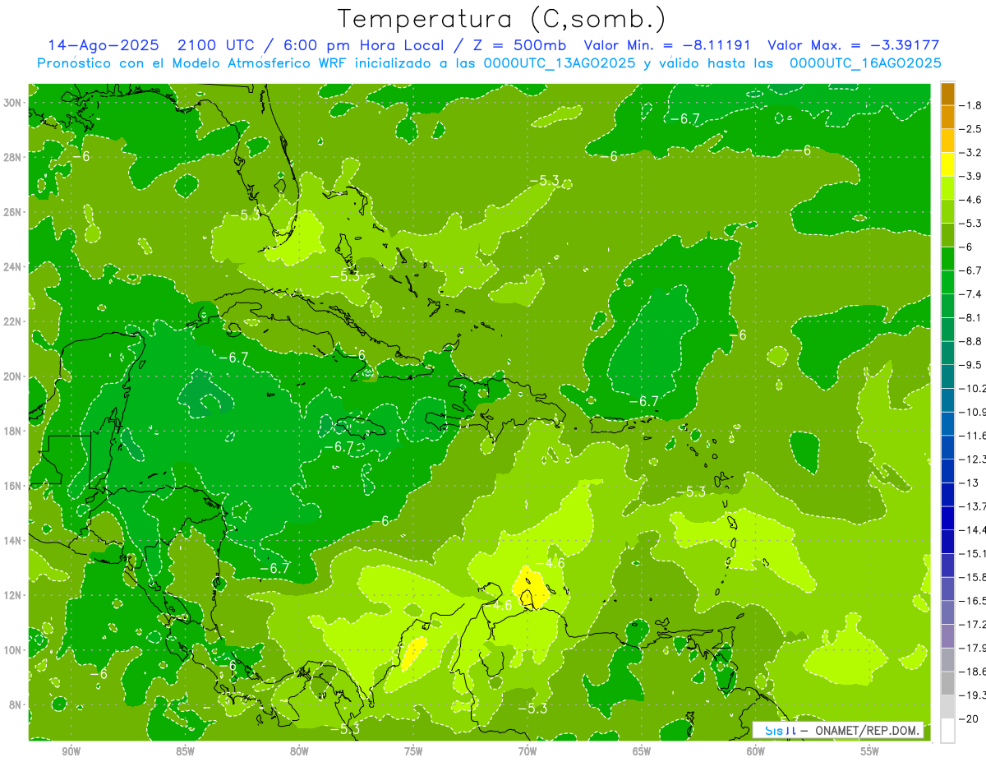Click the color bar value -7.4
The width and height of the screenshot is (986, 762).
coord(971,293)
